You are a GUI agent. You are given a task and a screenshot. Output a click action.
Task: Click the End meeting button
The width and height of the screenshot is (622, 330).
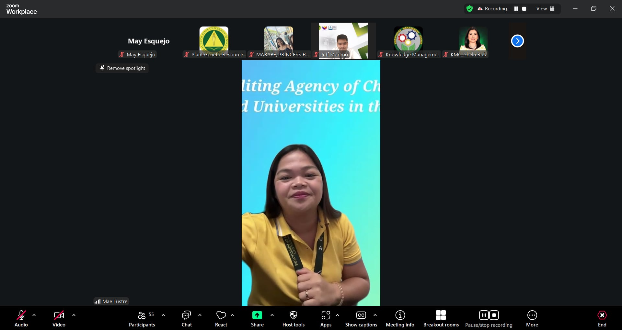pos(602,315)
